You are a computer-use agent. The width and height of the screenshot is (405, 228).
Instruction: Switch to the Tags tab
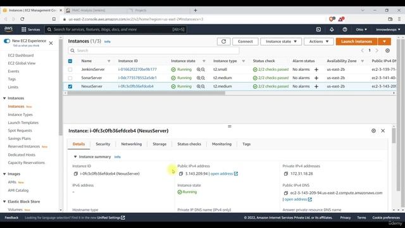pyautogui.click(x=246, y=144)
